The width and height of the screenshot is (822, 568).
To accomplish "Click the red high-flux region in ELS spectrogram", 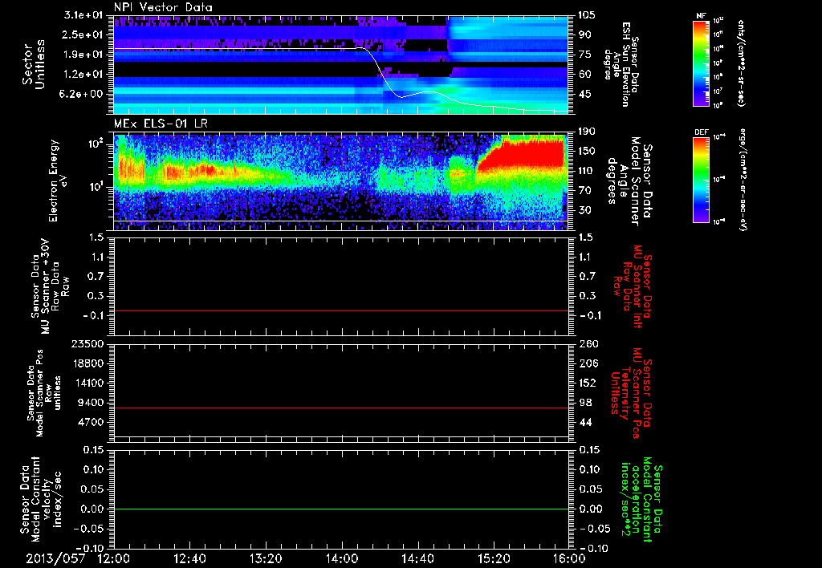I will [522, 156].
